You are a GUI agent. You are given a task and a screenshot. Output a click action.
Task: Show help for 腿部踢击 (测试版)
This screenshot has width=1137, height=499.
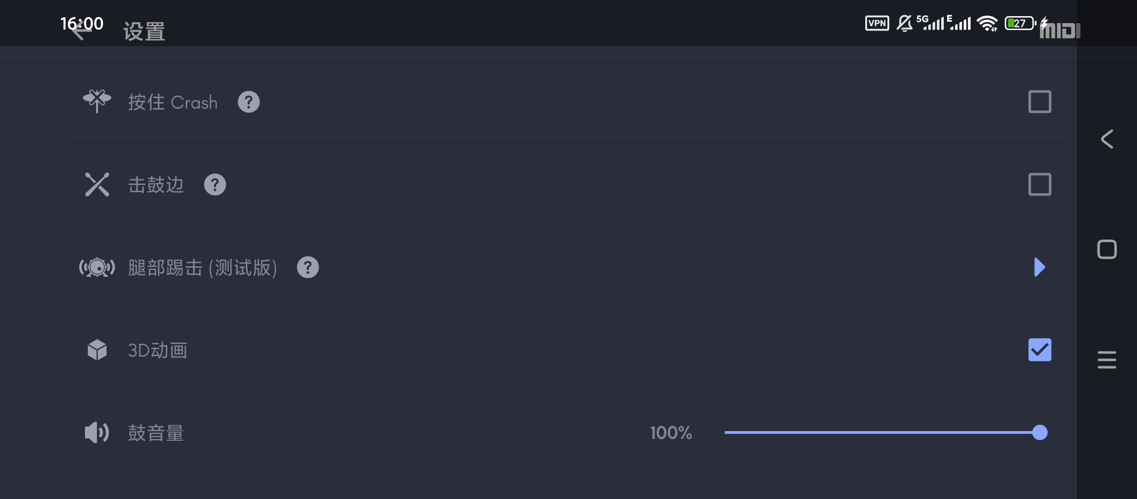(308, 267)
